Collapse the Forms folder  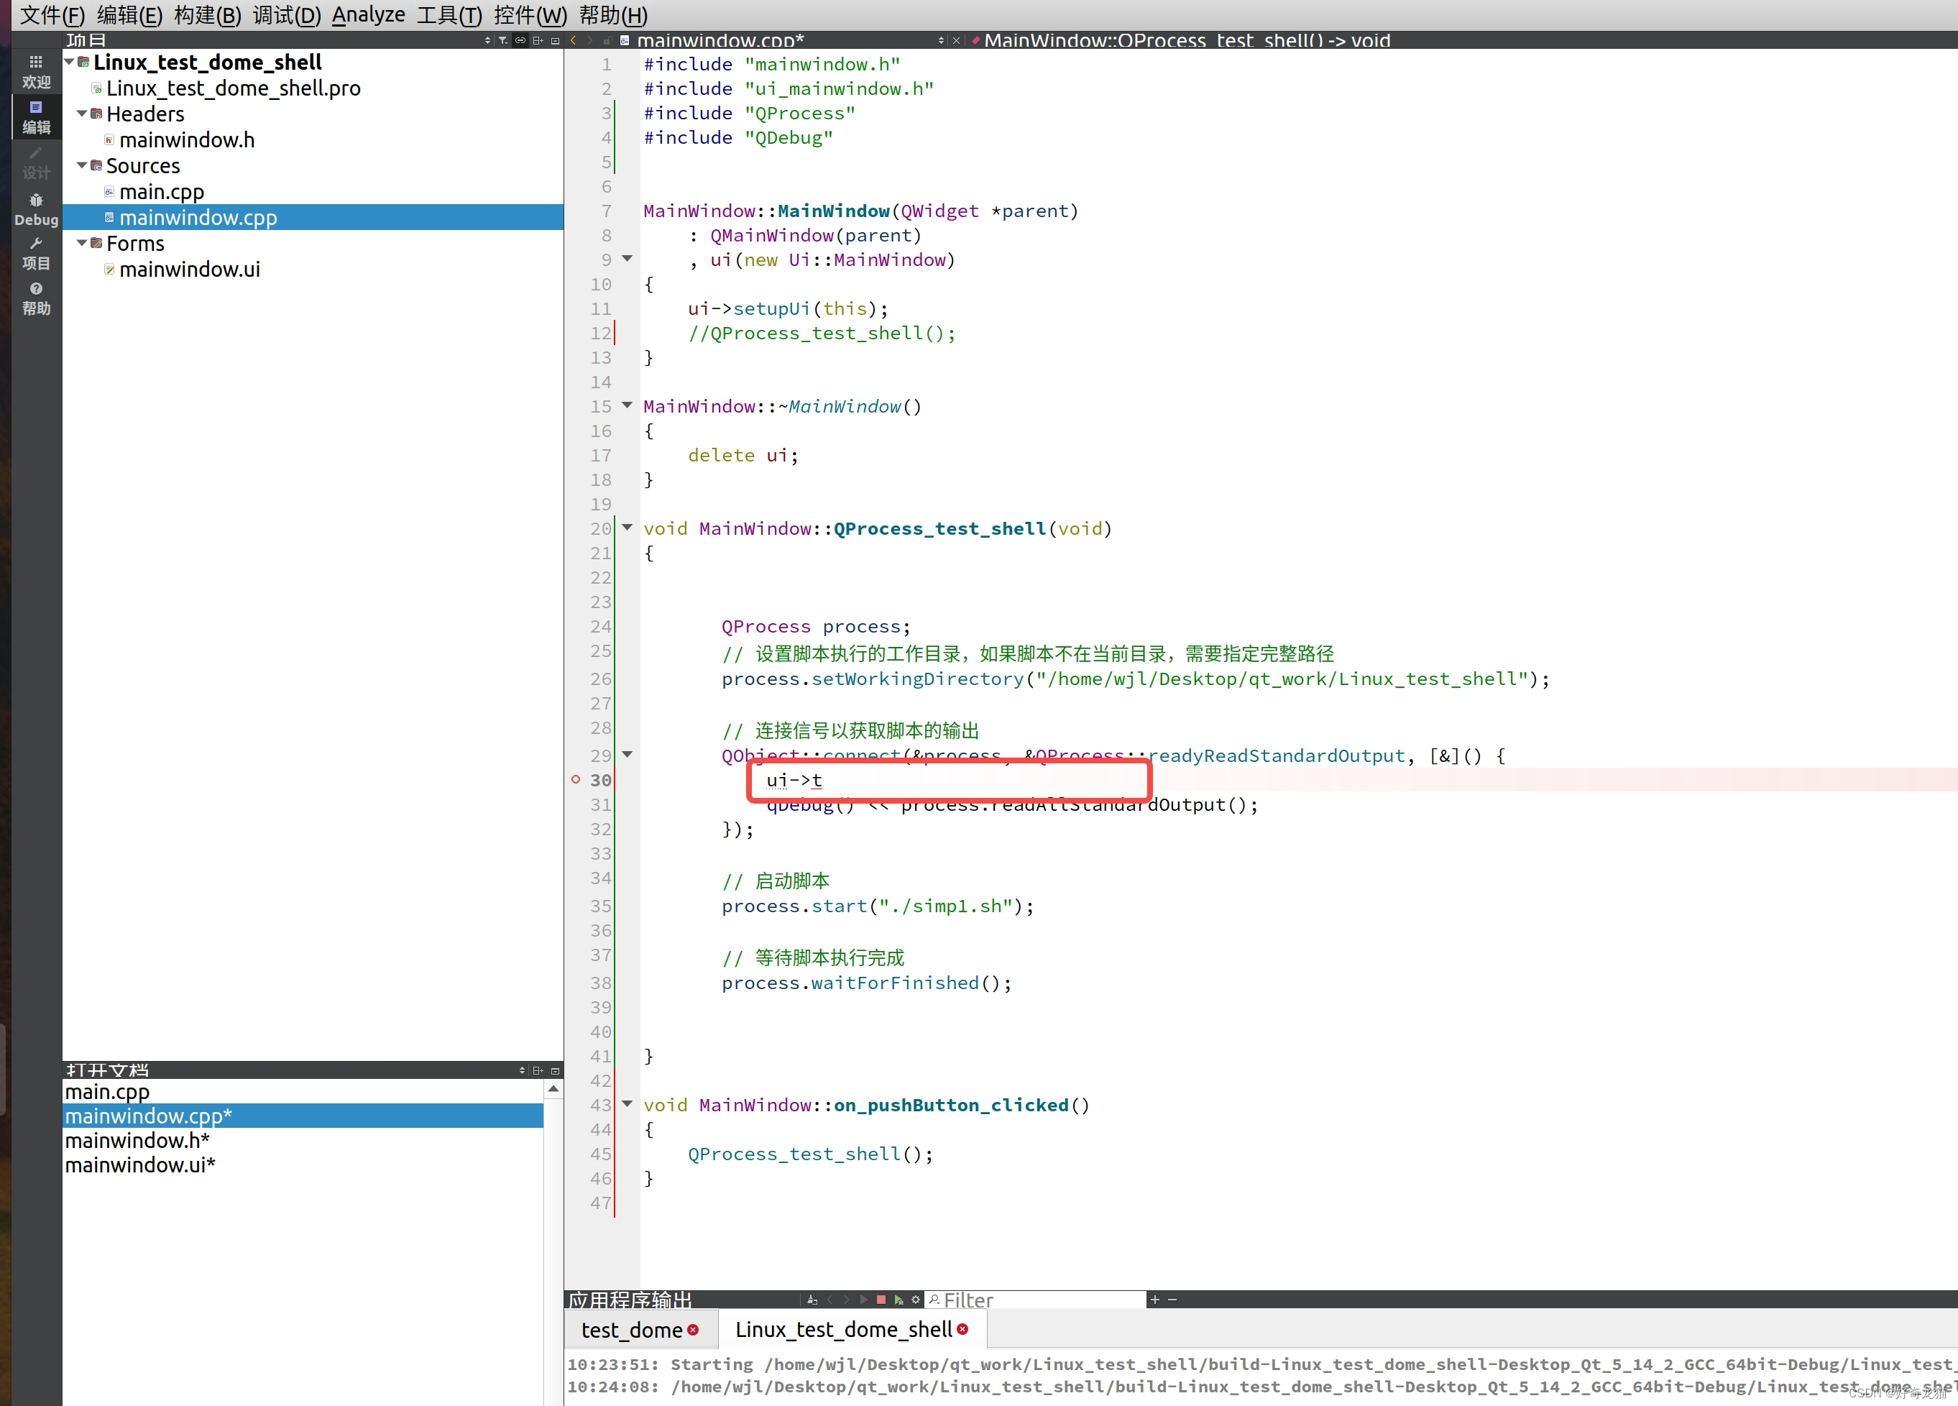82,242
